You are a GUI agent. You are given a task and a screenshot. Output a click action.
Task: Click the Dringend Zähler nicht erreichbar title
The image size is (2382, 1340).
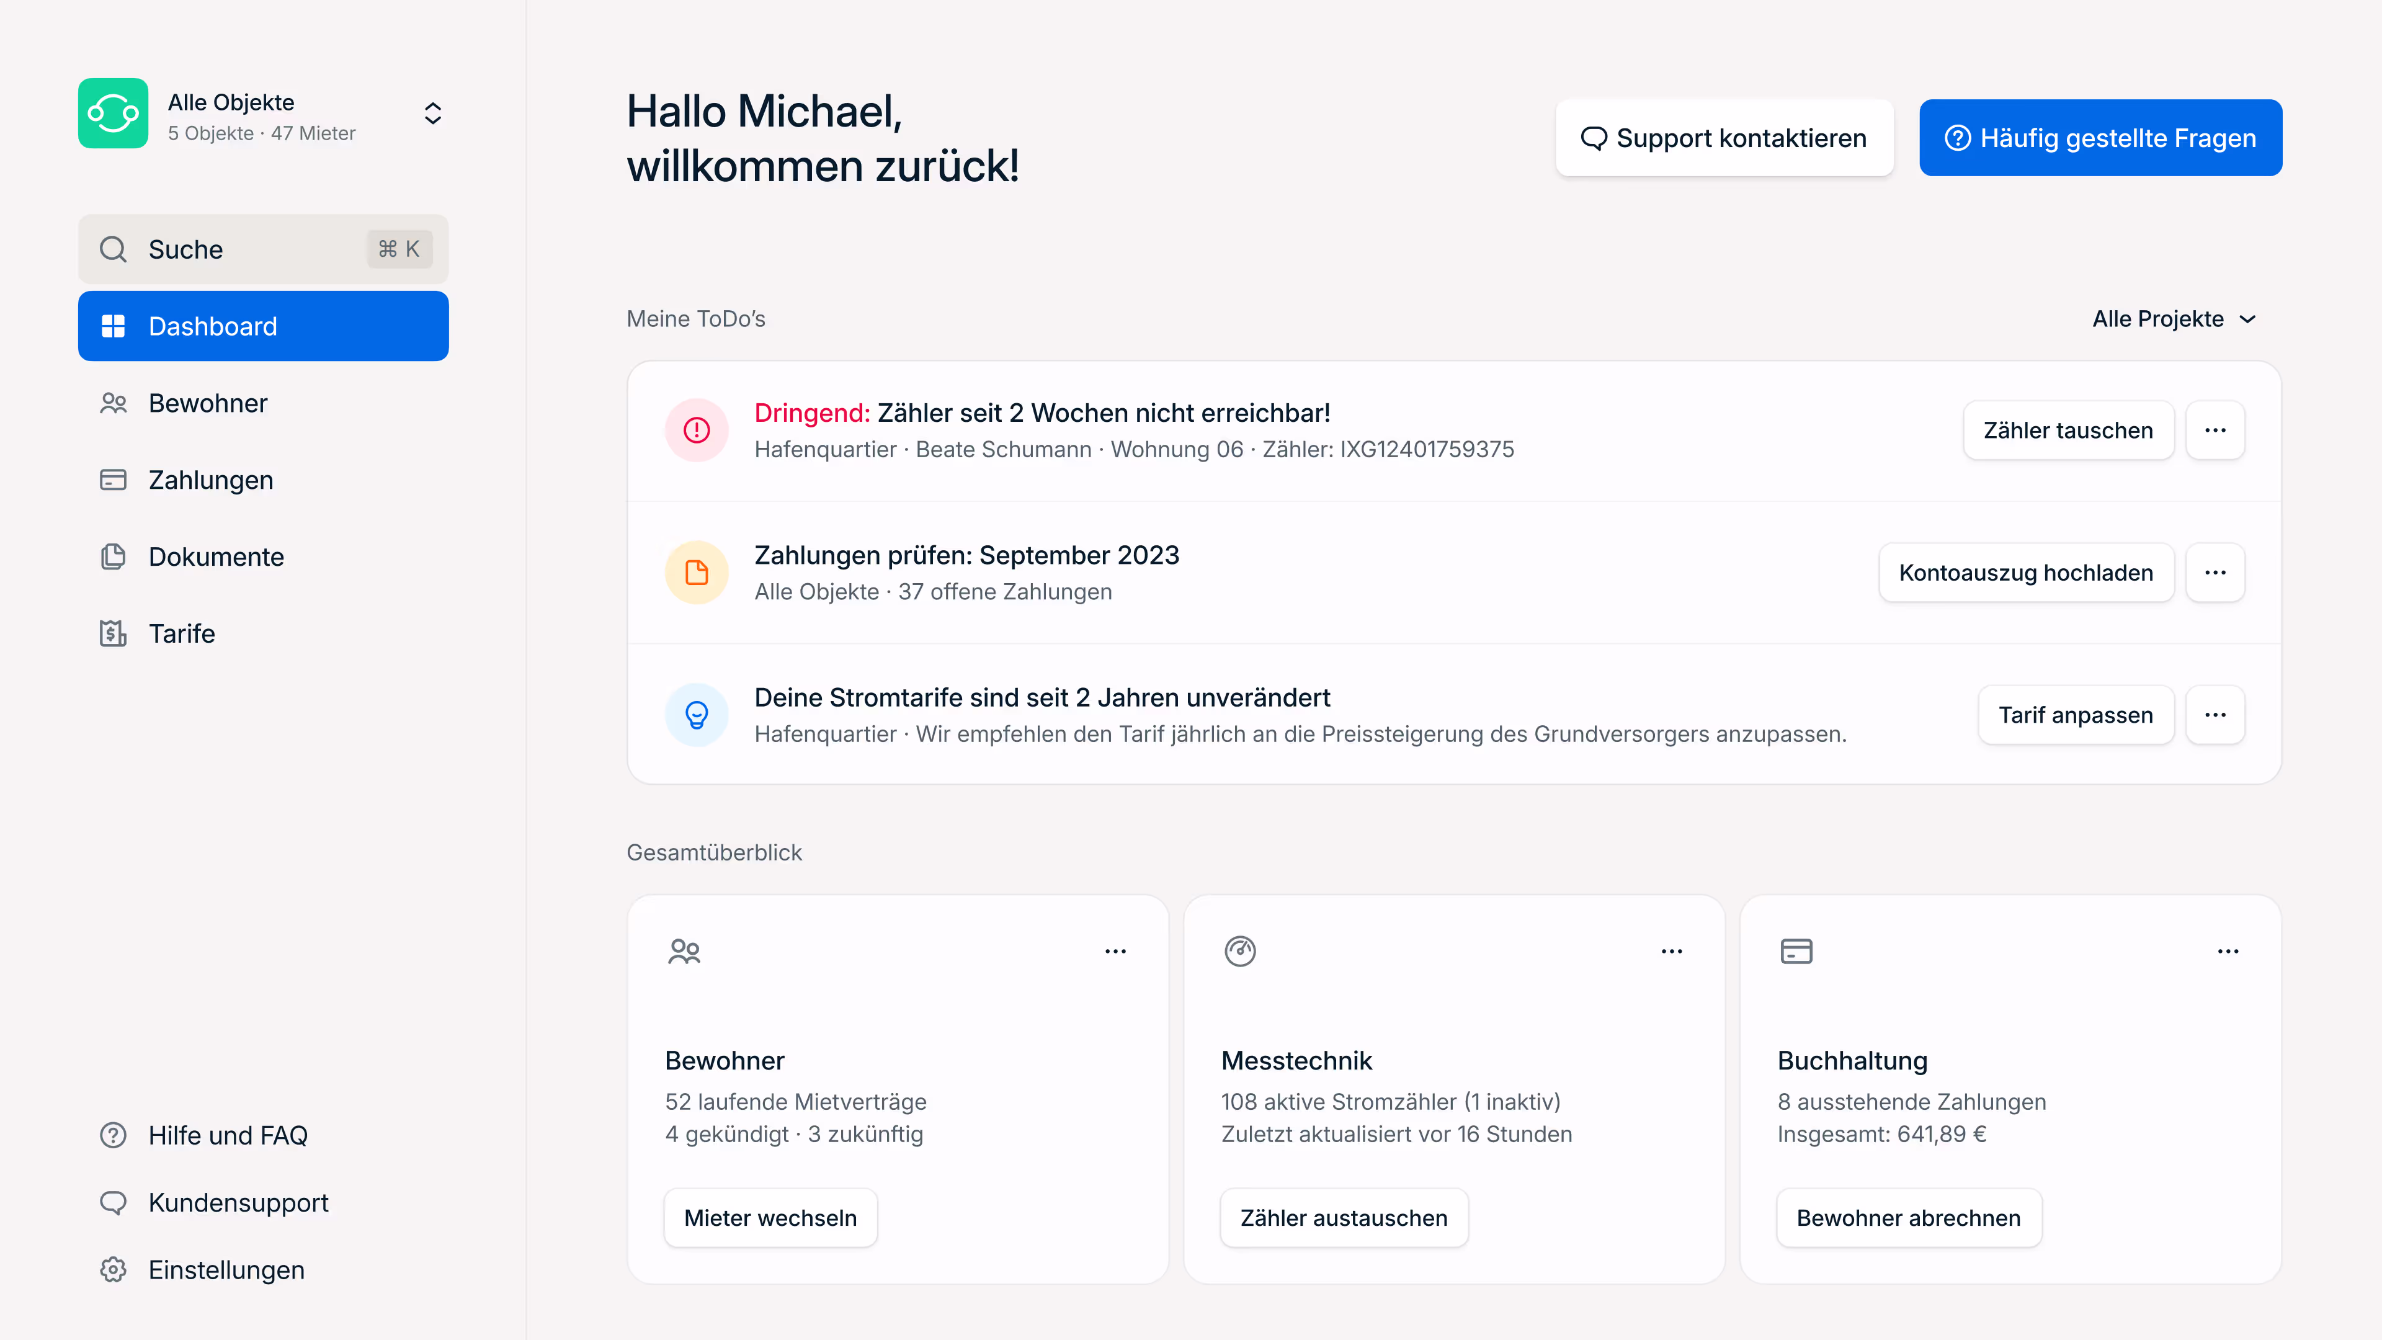(x=1042, y=413)
